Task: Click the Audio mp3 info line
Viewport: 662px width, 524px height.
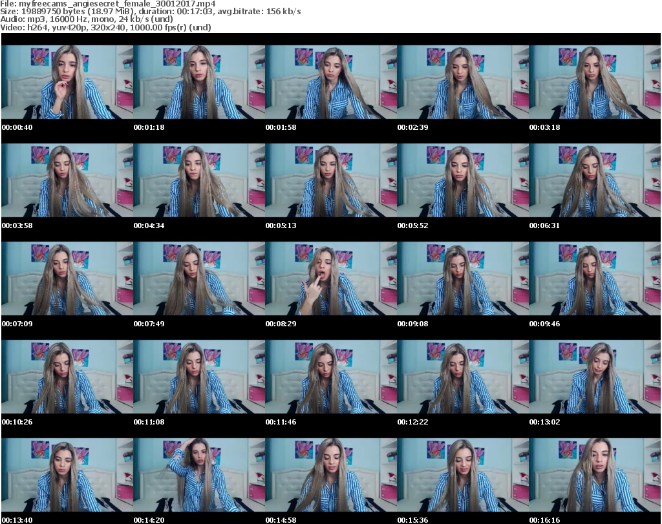Action: (x=87, y=19)
